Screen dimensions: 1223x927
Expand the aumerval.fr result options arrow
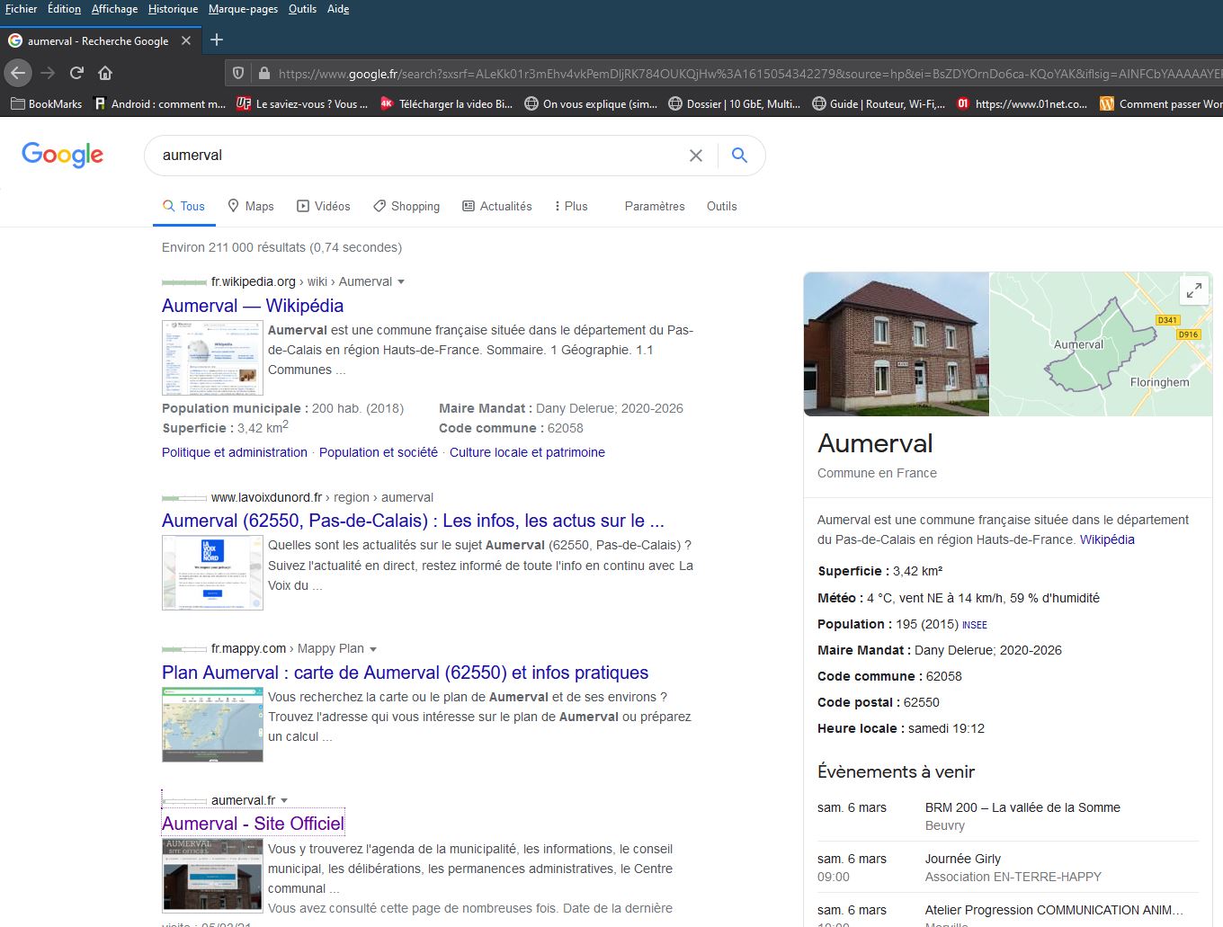point(284,800)
